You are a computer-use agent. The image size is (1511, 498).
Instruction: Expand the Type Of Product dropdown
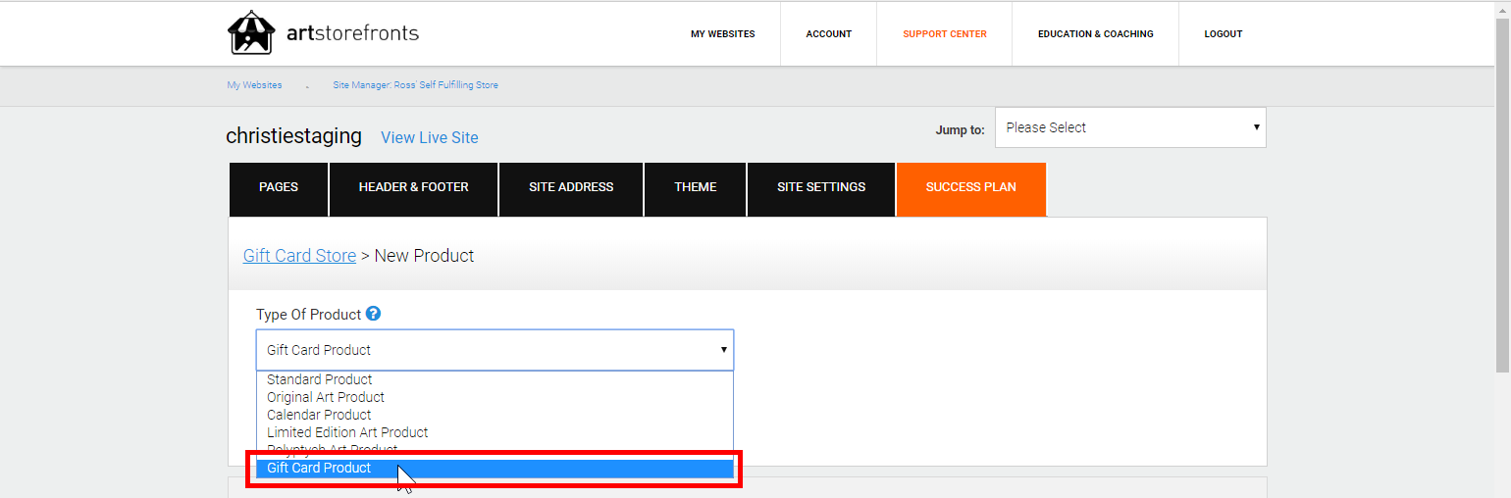(x=495, y=350)
